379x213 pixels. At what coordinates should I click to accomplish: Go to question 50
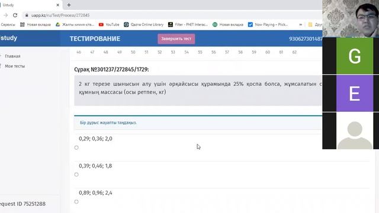133,52
